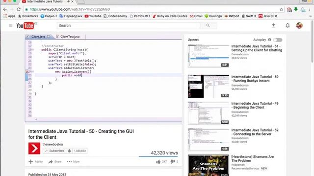
Task: Click the video player code area
Action: (x=104, y=78)
